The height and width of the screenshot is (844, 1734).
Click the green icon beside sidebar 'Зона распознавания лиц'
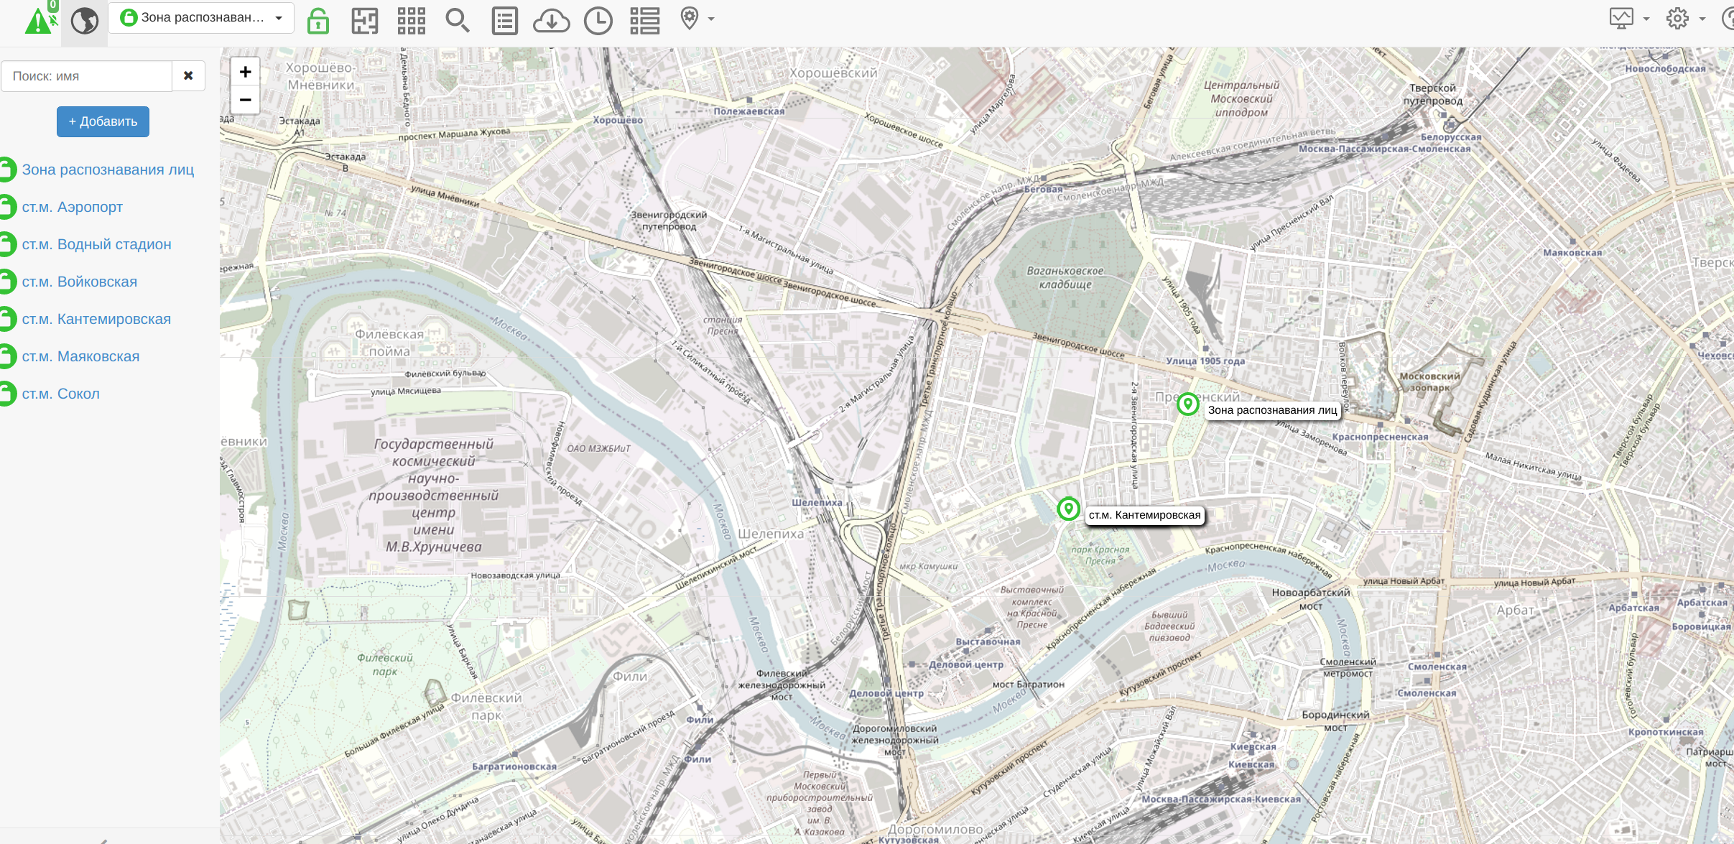click(x=7, y=170)
